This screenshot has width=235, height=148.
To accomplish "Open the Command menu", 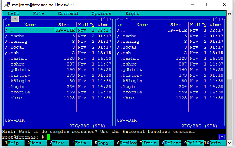I will click(x=68, y=13).
